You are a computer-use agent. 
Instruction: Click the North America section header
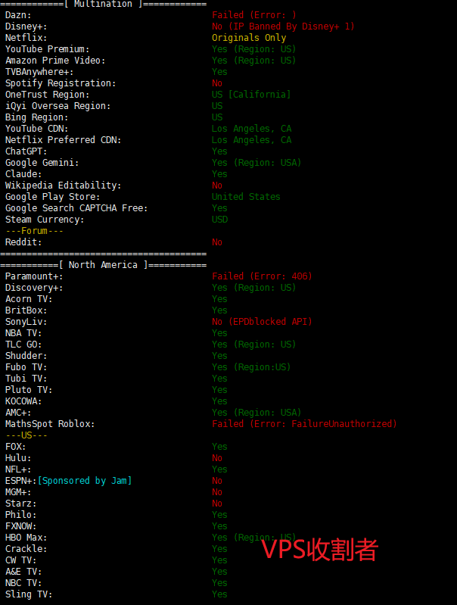103,265
